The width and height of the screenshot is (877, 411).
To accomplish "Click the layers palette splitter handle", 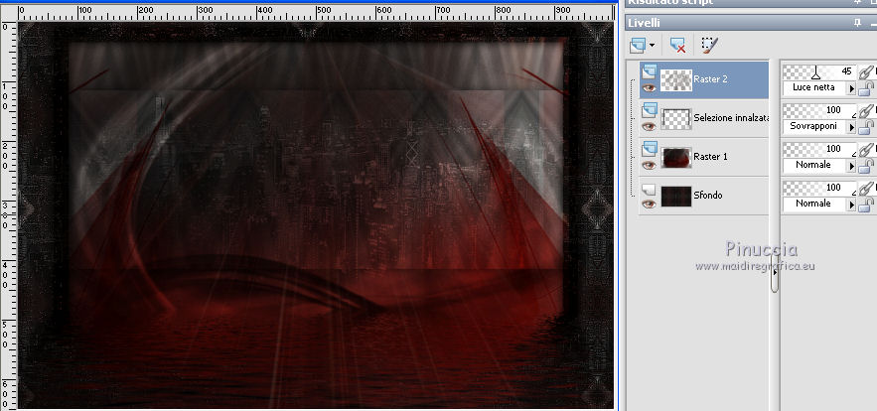I will (775, 272).
